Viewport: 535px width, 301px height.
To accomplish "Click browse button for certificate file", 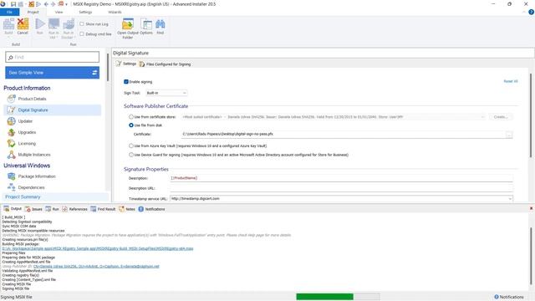I will [509, 135].
